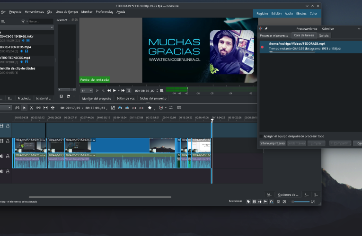Check 'Apagar el equipo después de procesar todo'
This screenshot has width=362, height=236.
tap(261, 136)
